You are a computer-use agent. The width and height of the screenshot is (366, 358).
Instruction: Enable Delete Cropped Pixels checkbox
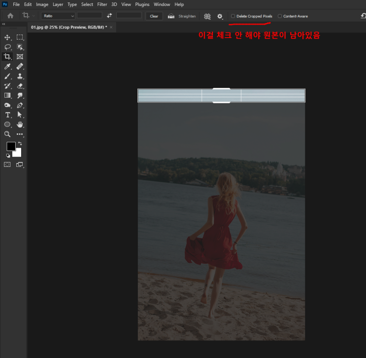pos(233,16)
